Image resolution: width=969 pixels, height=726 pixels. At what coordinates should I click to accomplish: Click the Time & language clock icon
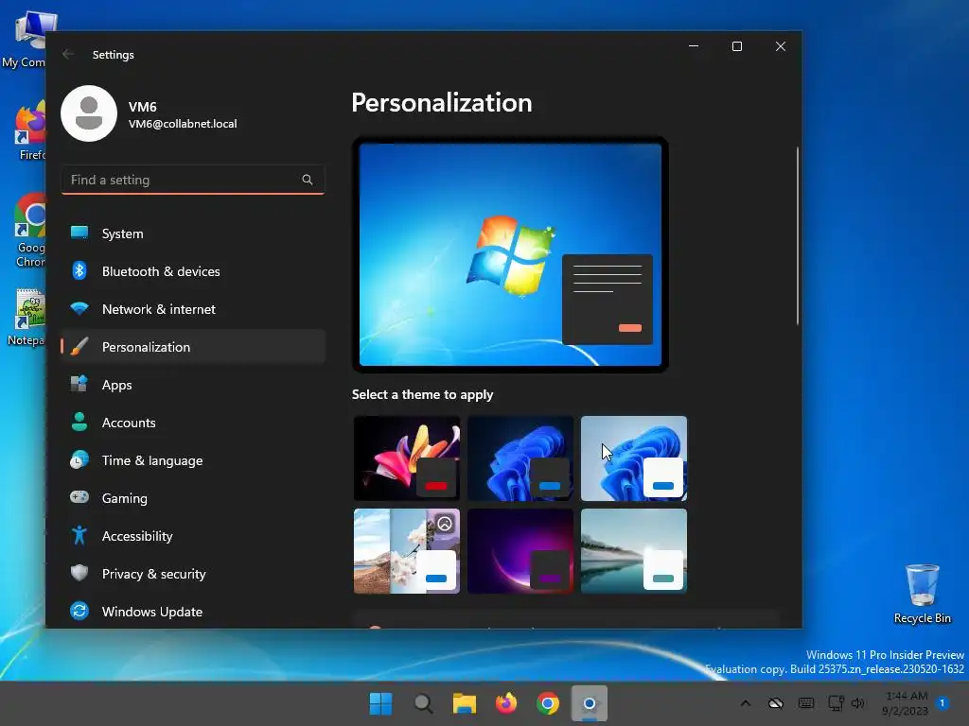[79, 460]
